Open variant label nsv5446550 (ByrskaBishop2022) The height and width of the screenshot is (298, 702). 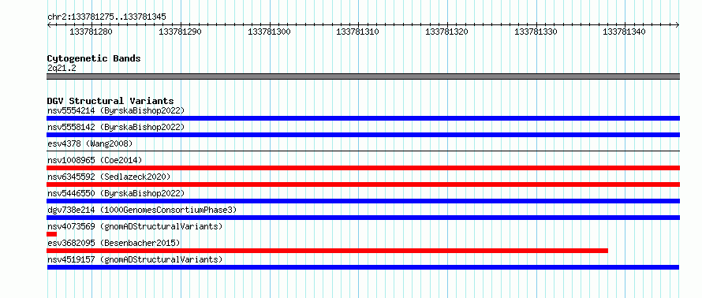(115, 193)
